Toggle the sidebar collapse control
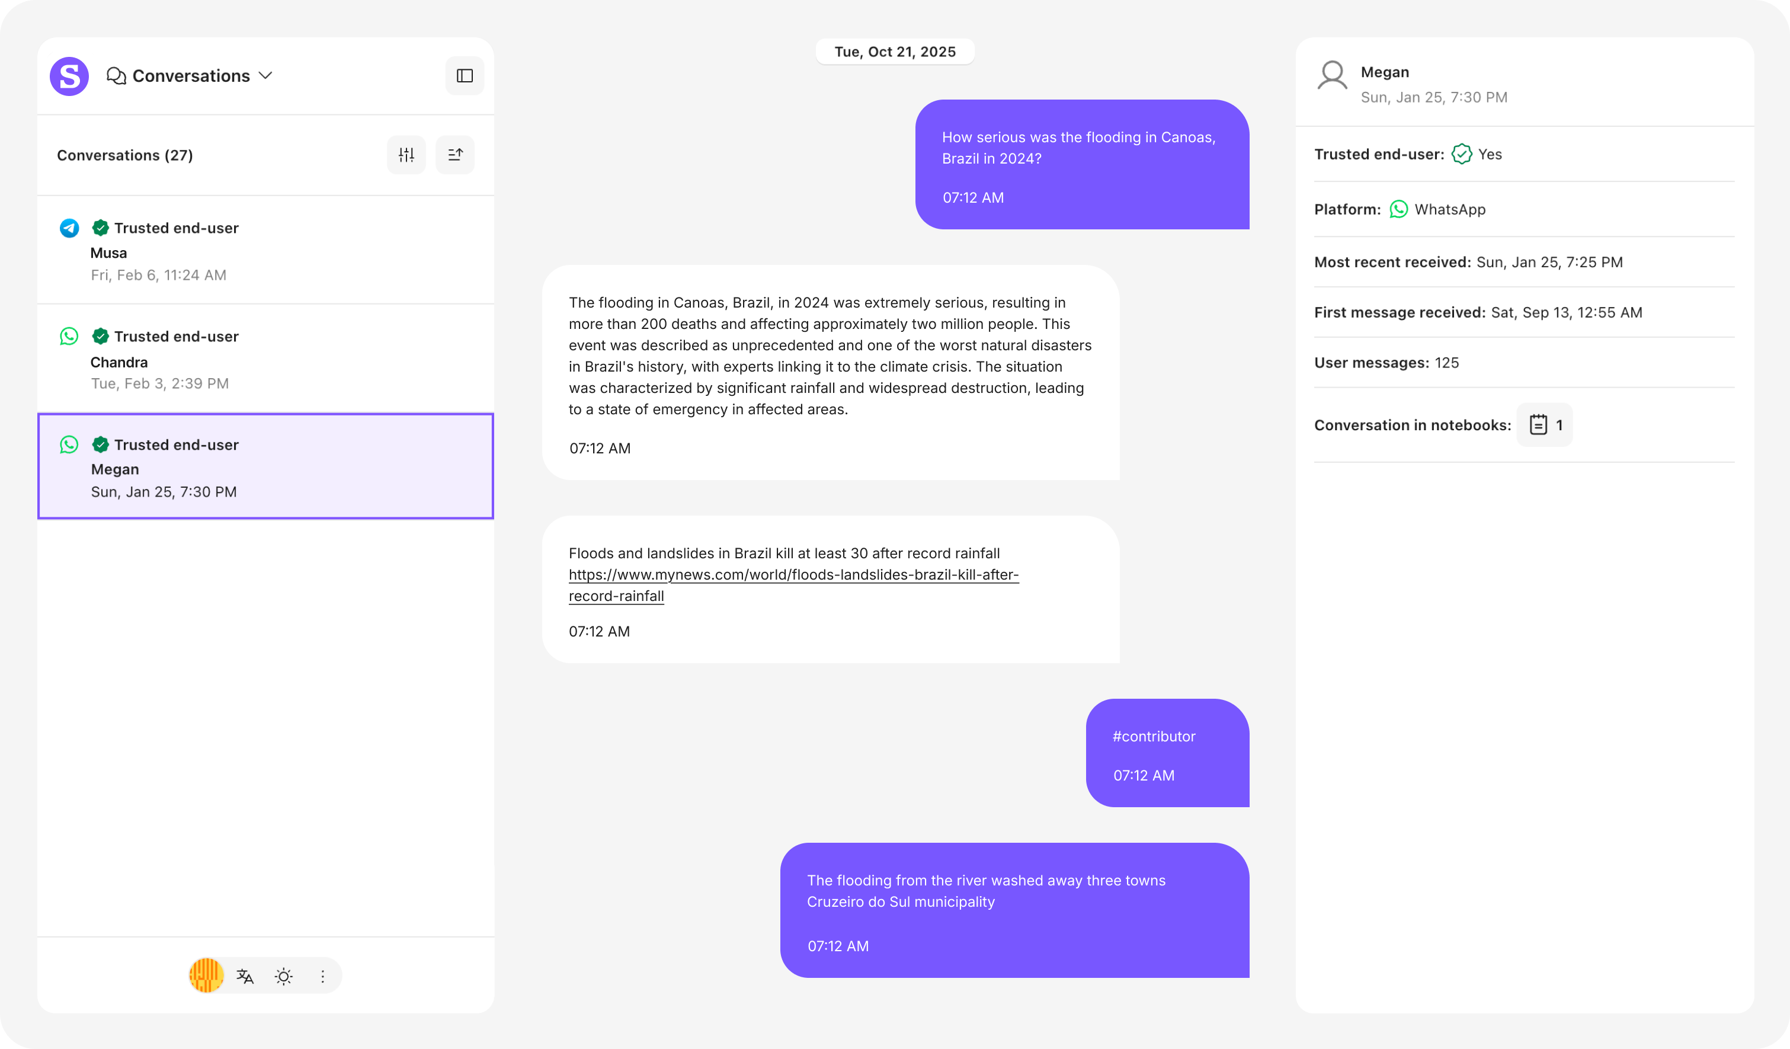 tap(465, 75)
